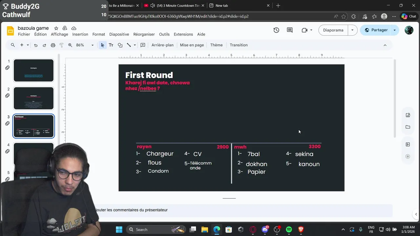
Task: Add page to browser favorites star
Action: [x=344, y=16]
